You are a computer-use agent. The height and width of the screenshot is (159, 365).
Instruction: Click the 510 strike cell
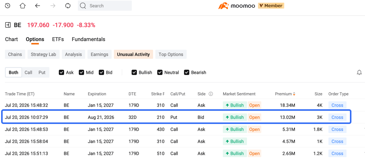160,153
